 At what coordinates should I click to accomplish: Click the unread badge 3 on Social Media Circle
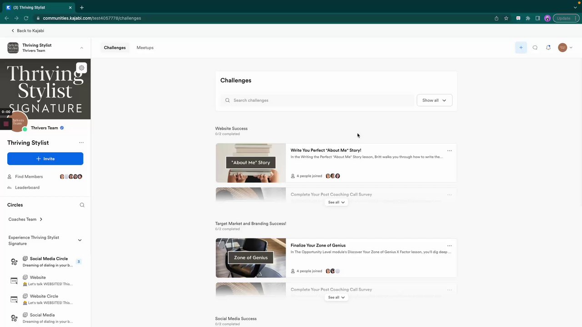(x=79, y=262)
